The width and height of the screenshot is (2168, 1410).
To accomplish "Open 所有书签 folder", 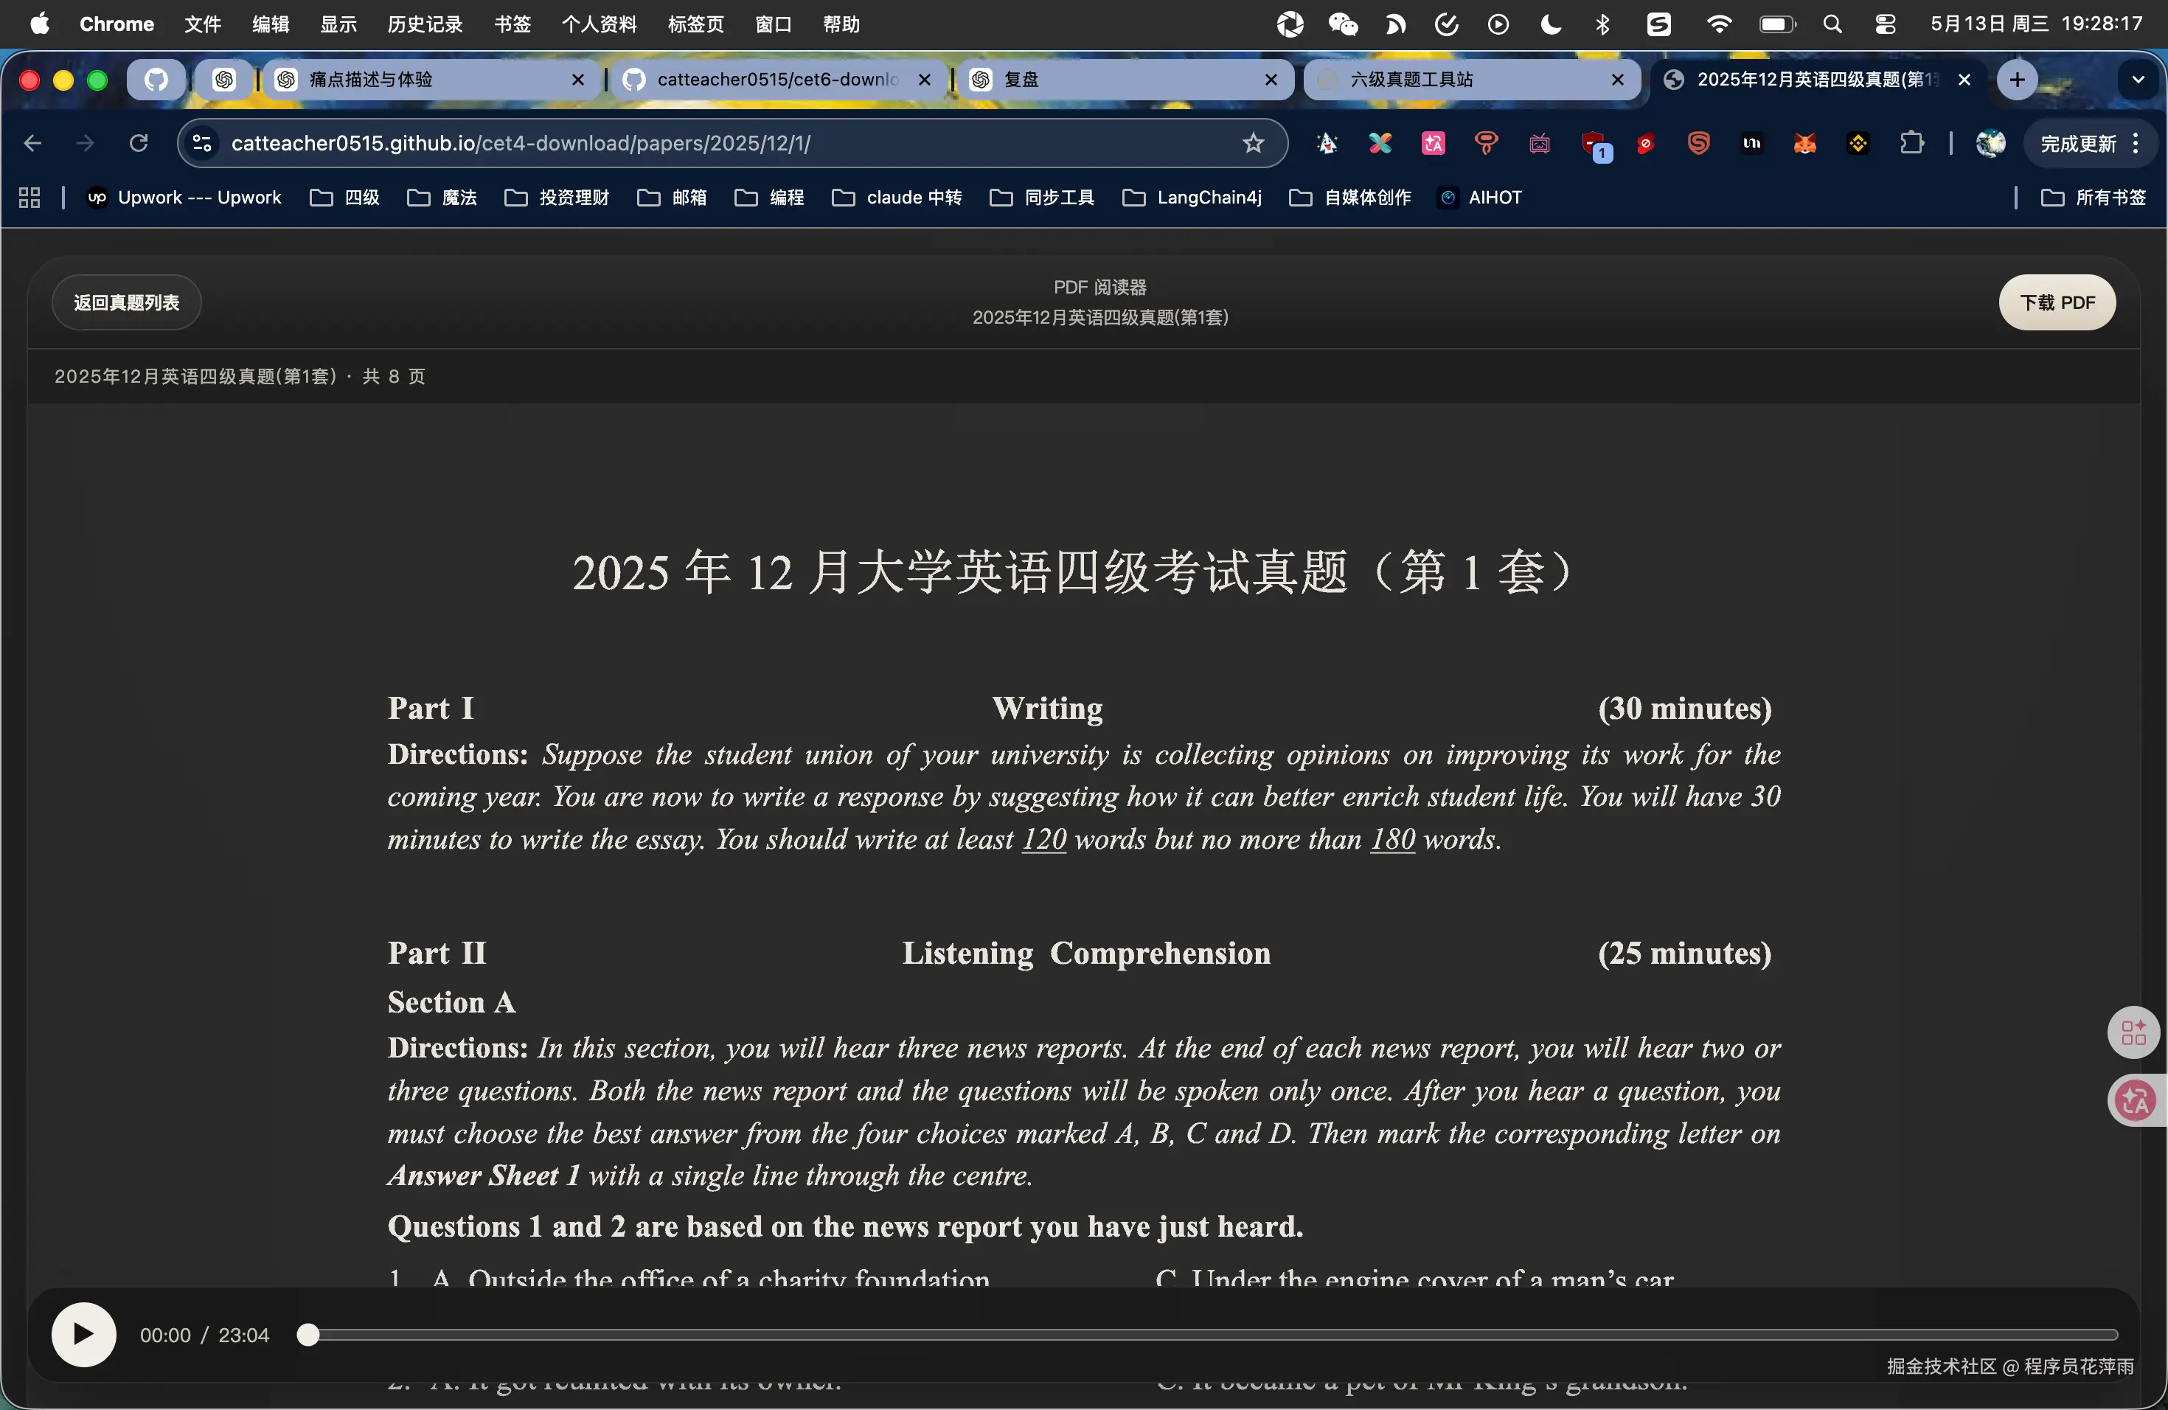I will pos(2094,197).
